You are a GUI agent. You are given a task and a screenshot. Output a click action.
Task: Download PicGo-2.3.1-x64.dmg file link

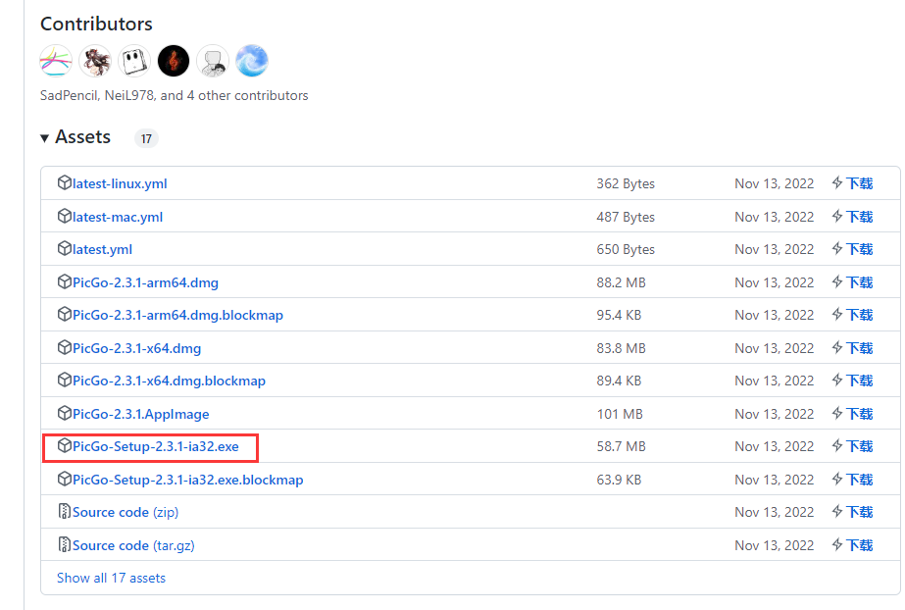(x=137, y=348)
